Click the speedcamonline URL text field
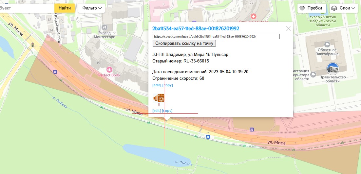The width and height of the screenshot is (361, 174). pos(216,37)
